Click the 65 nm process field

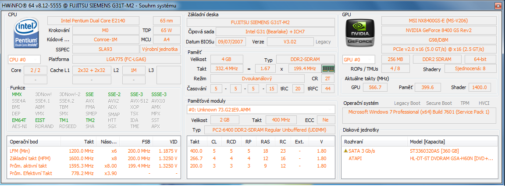coord(167,21)
